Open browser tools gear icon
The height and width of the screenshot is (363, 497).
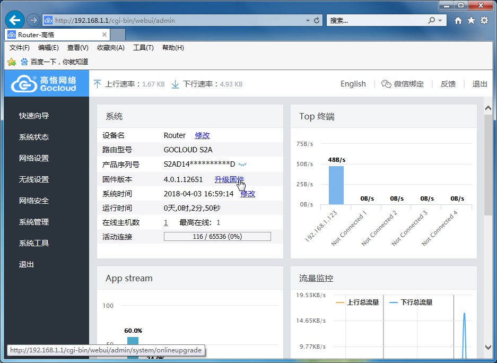(484, 21)
